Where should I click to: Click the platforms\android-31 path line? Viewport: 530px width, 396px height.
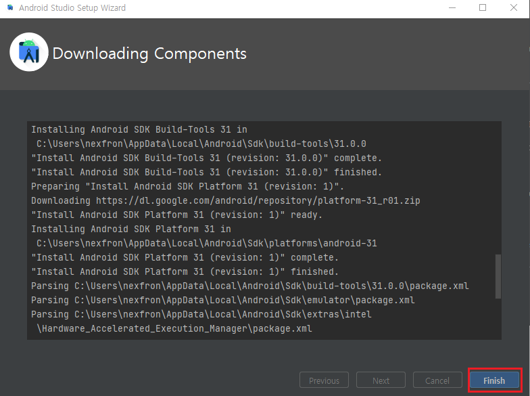207,244
